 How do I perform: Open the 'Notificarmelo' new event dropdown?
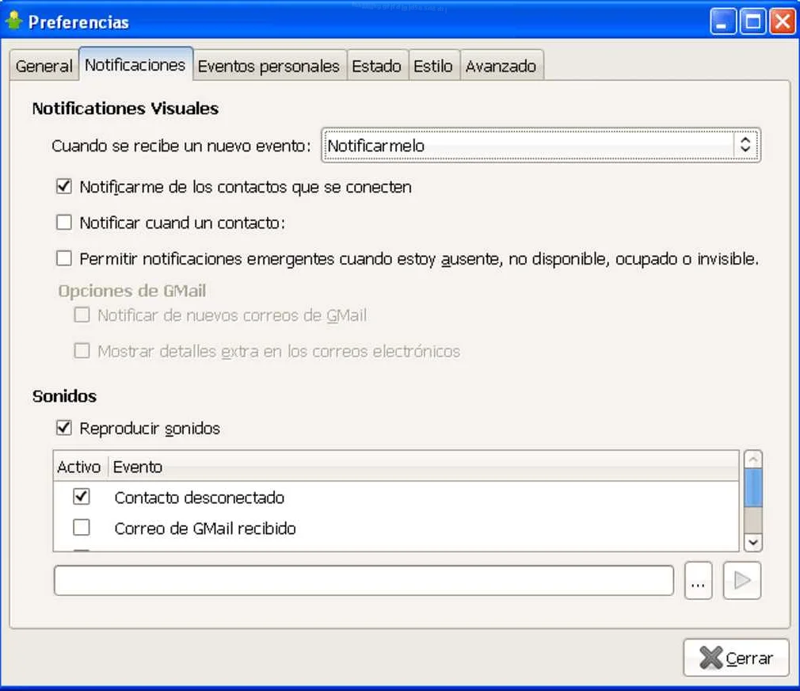[540, 146]
